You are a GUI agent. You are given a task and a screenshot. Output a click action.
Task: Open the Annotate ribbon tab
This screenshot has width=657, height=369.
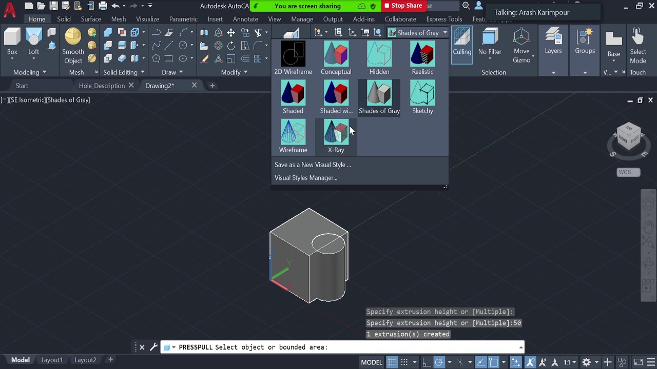245,19
